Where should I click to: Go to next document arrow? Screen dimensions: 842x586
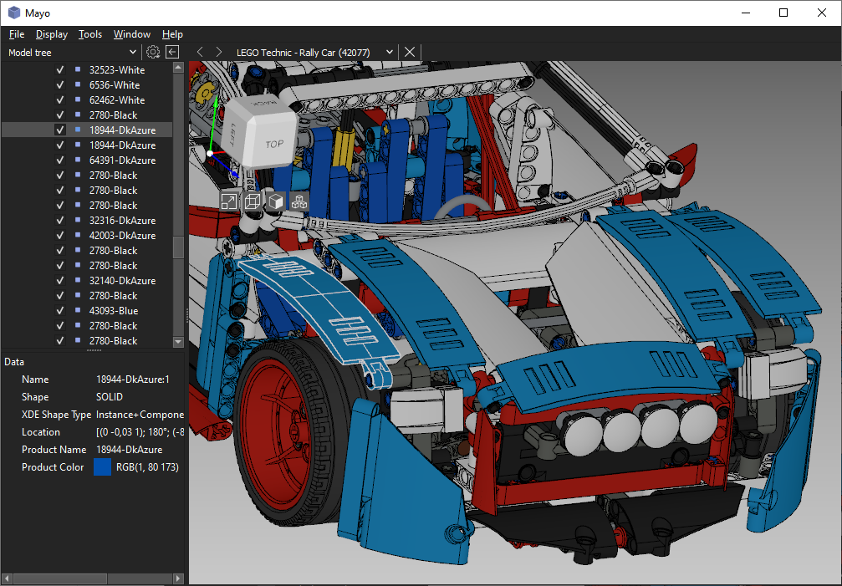click(x=218, y=52)
